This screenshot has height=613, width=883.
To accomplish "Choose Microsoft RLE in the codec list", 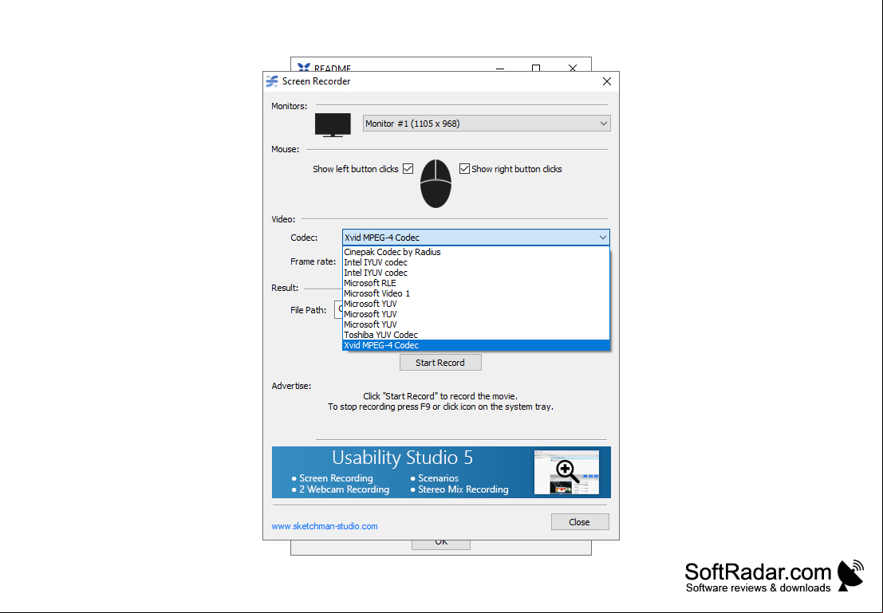I will pyautogui.click(x=476, y=283).
